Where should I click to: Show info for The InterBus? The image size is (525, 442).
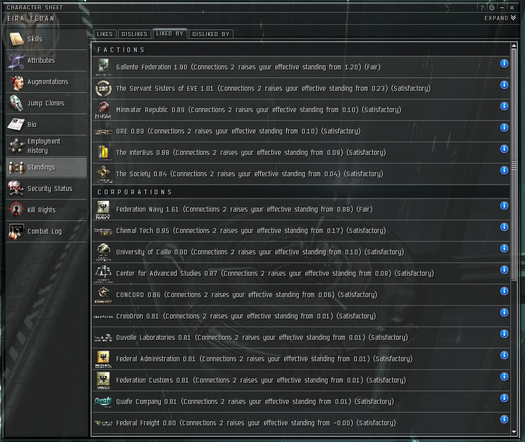point(504,149)
